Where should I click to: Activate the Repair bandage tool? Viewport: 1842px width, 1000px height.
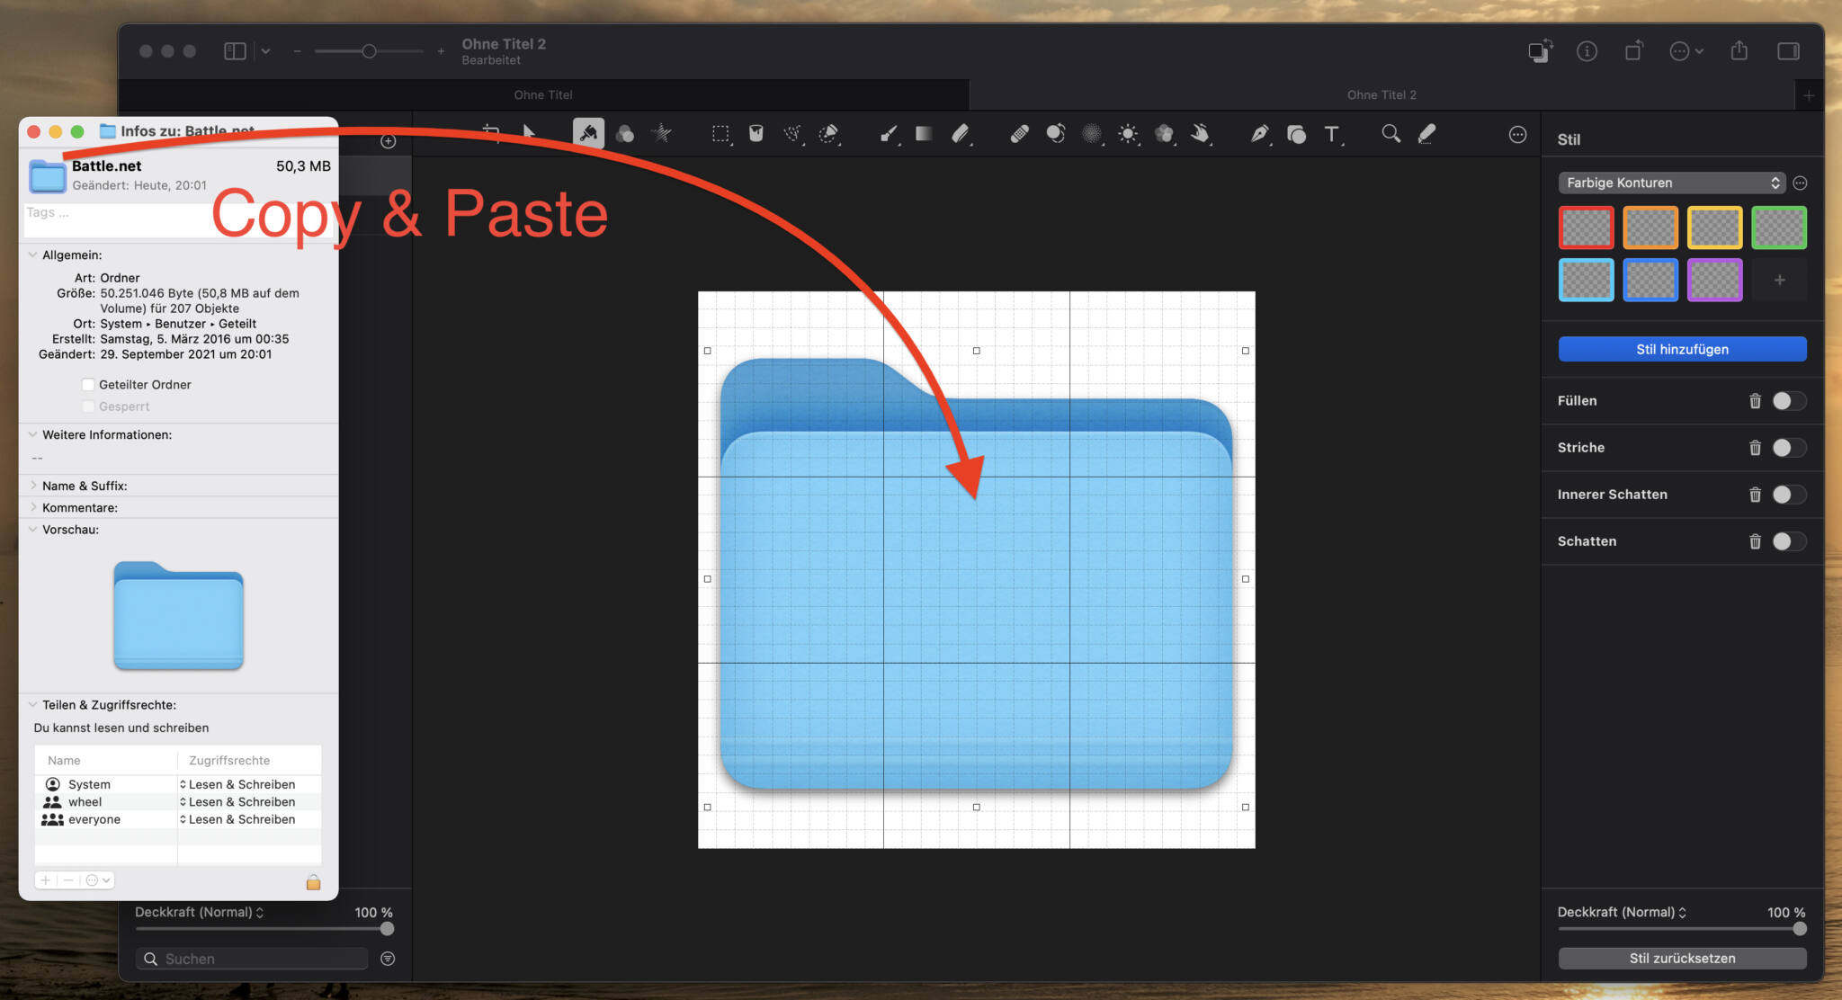(x=1019, y=132)
